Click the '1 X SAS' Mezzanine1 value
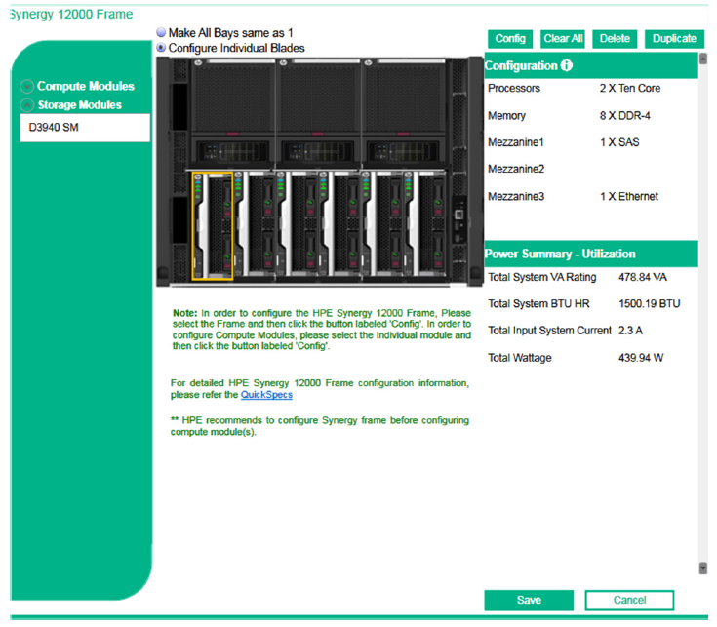 [x=619, y=142]
